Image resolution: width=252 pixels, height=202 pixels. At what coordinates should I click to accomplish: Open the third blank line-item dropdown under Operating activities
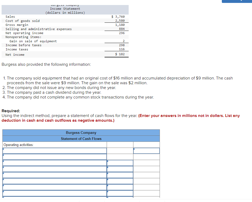click(x=55, y=163)
